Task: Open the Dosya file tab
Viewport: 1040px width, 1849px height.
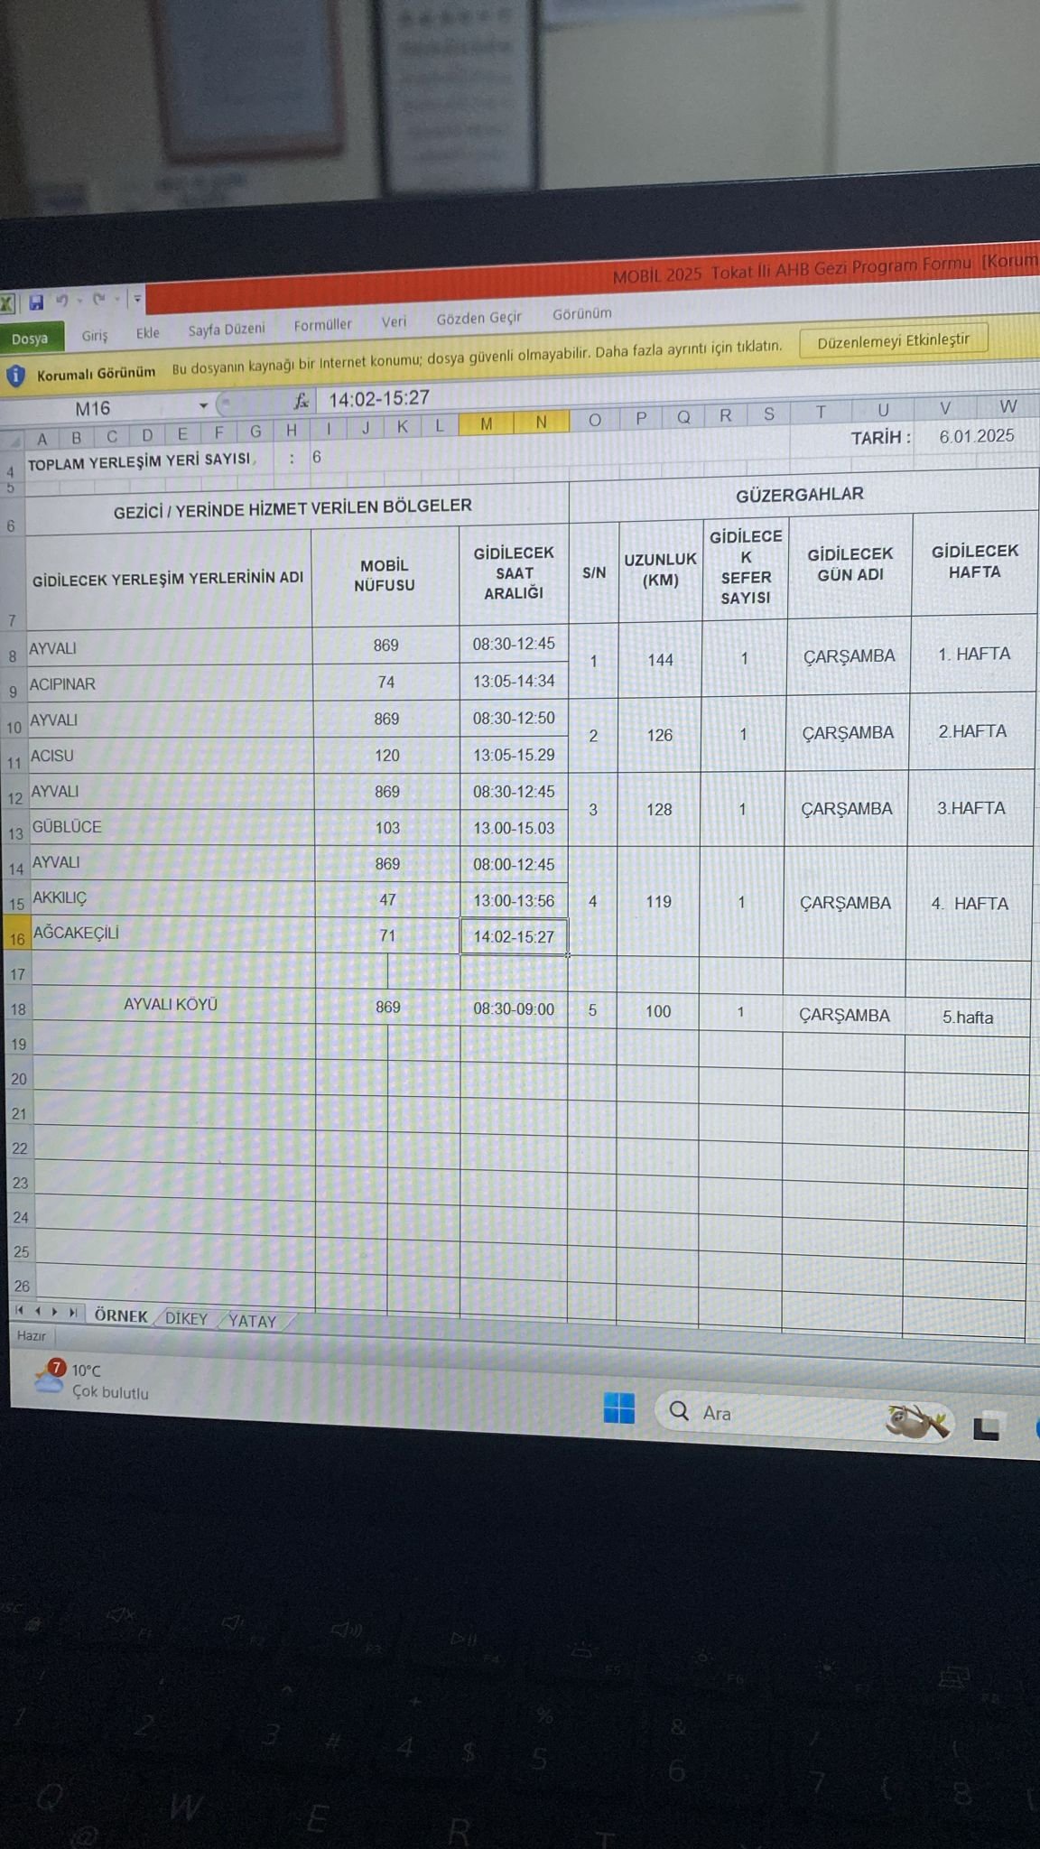Action: pos(30,339)
